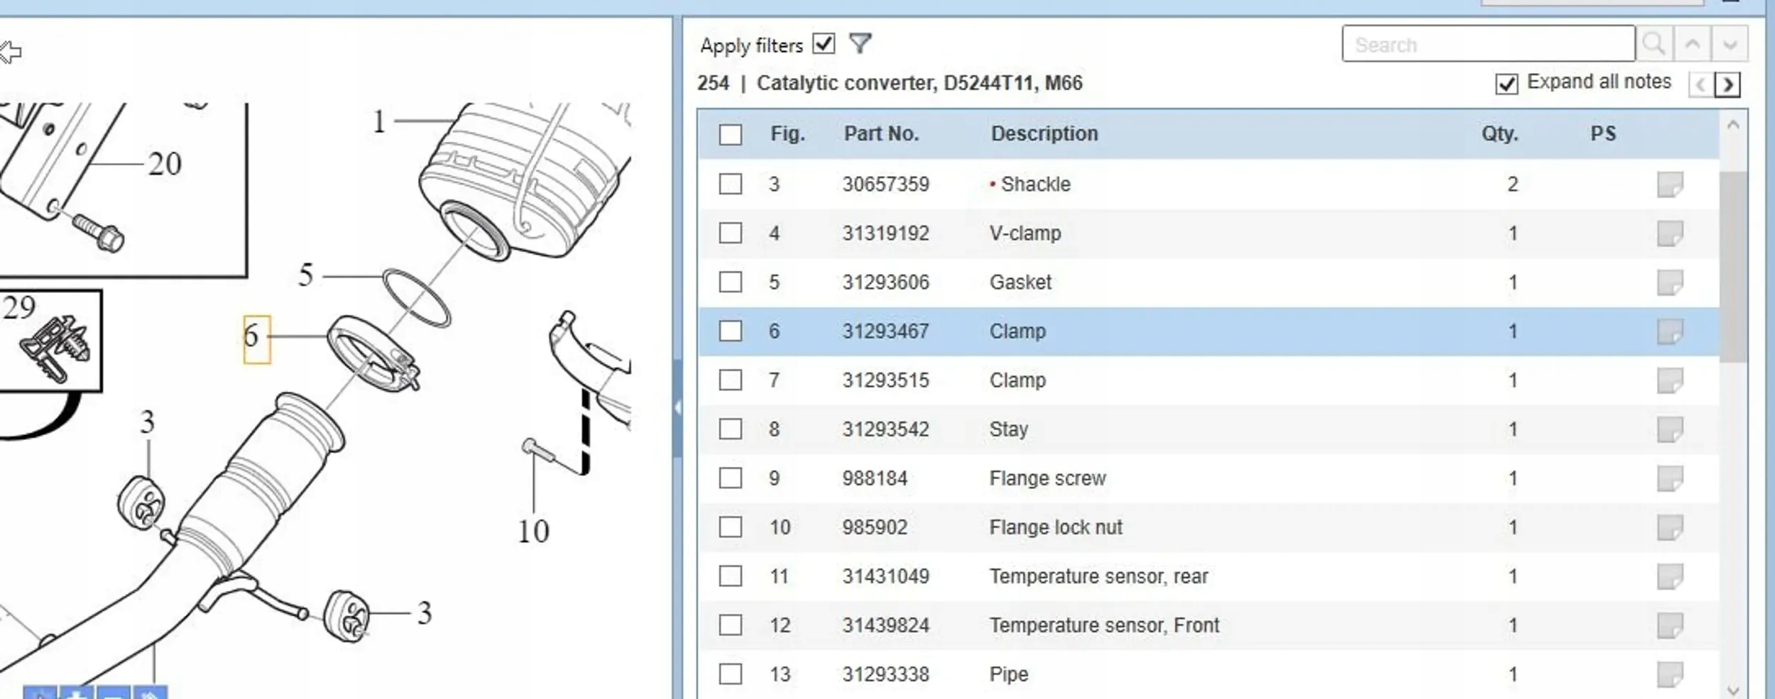Check the box for Clamp 31293515
The height and width of the screenshot is (699, 1775).
[x=730, y=380]
